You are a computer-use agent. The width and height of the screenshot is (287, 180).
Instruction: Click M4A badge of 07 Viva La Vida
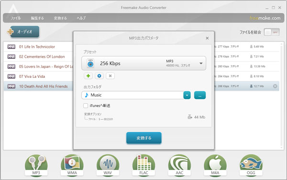coord(11,76)
